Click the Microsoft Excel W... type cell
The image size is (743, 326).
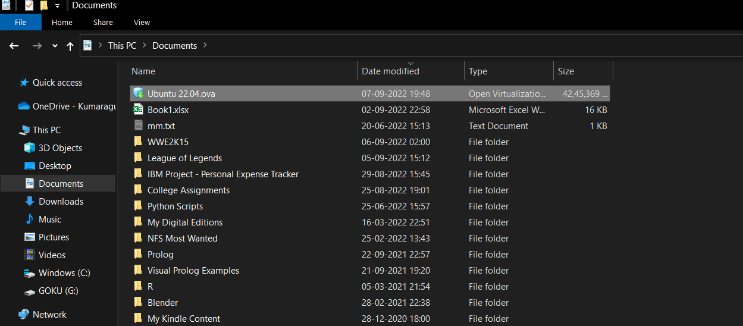tap(507, 109)
